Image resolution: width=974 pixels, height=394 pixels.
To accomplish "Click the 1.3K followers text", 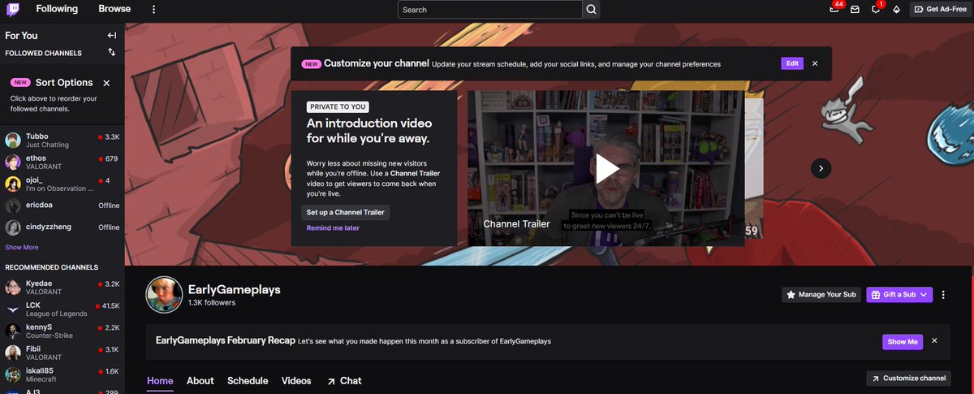I will click(212, 303).
